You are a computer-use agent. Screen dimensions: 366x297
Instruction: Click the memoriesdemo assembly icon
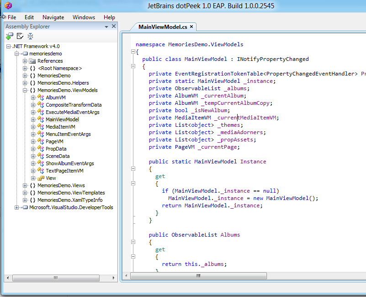coord(25,54)
